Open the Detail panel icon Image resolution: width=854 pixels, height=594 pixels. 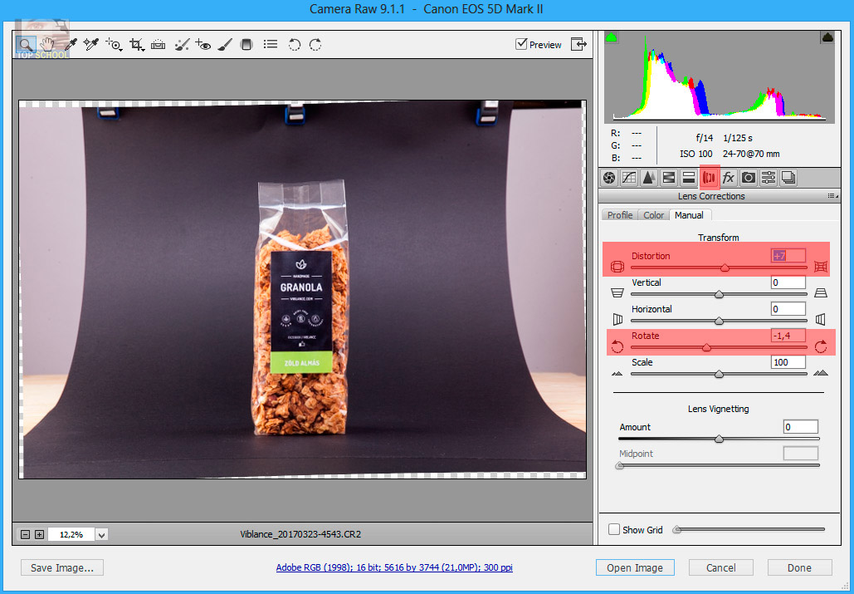pos(649,178)
